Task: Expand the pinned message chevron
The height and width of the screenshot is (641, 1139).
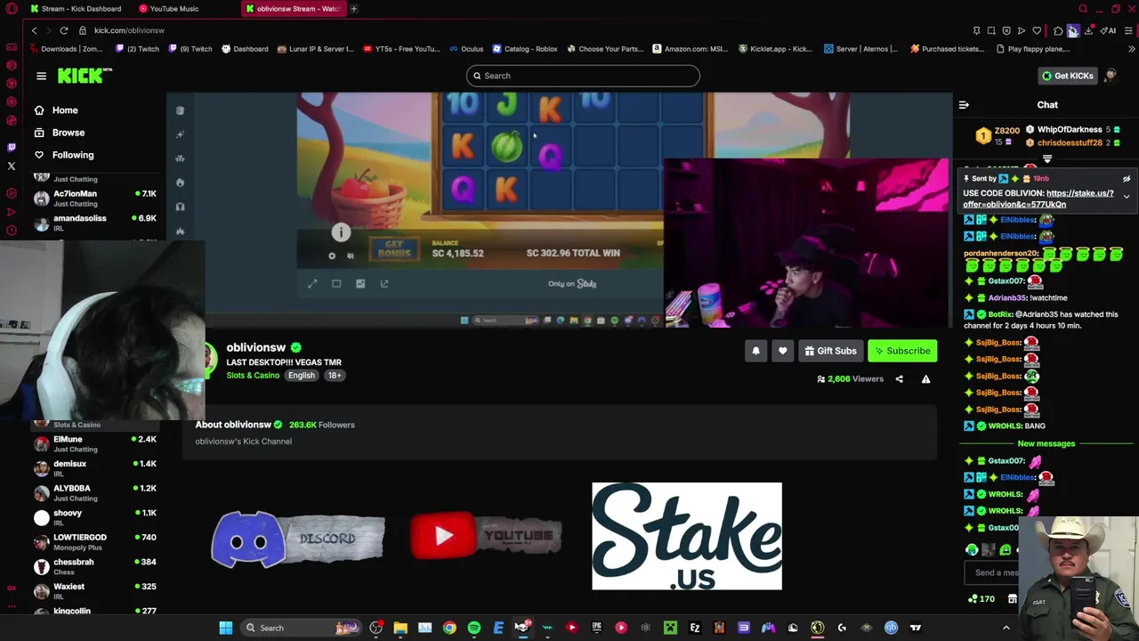Action: click(1126, 196)
